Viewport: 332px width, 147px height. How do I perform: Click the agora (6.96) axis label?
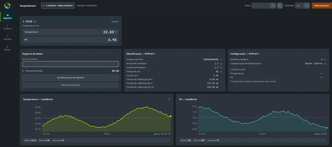[x=320, y=134]
